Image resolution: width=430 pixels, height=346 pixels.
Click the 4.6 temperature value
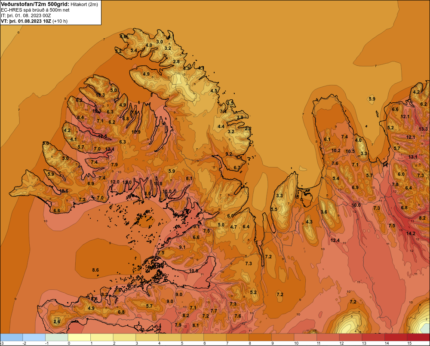(x=123, y=37)
